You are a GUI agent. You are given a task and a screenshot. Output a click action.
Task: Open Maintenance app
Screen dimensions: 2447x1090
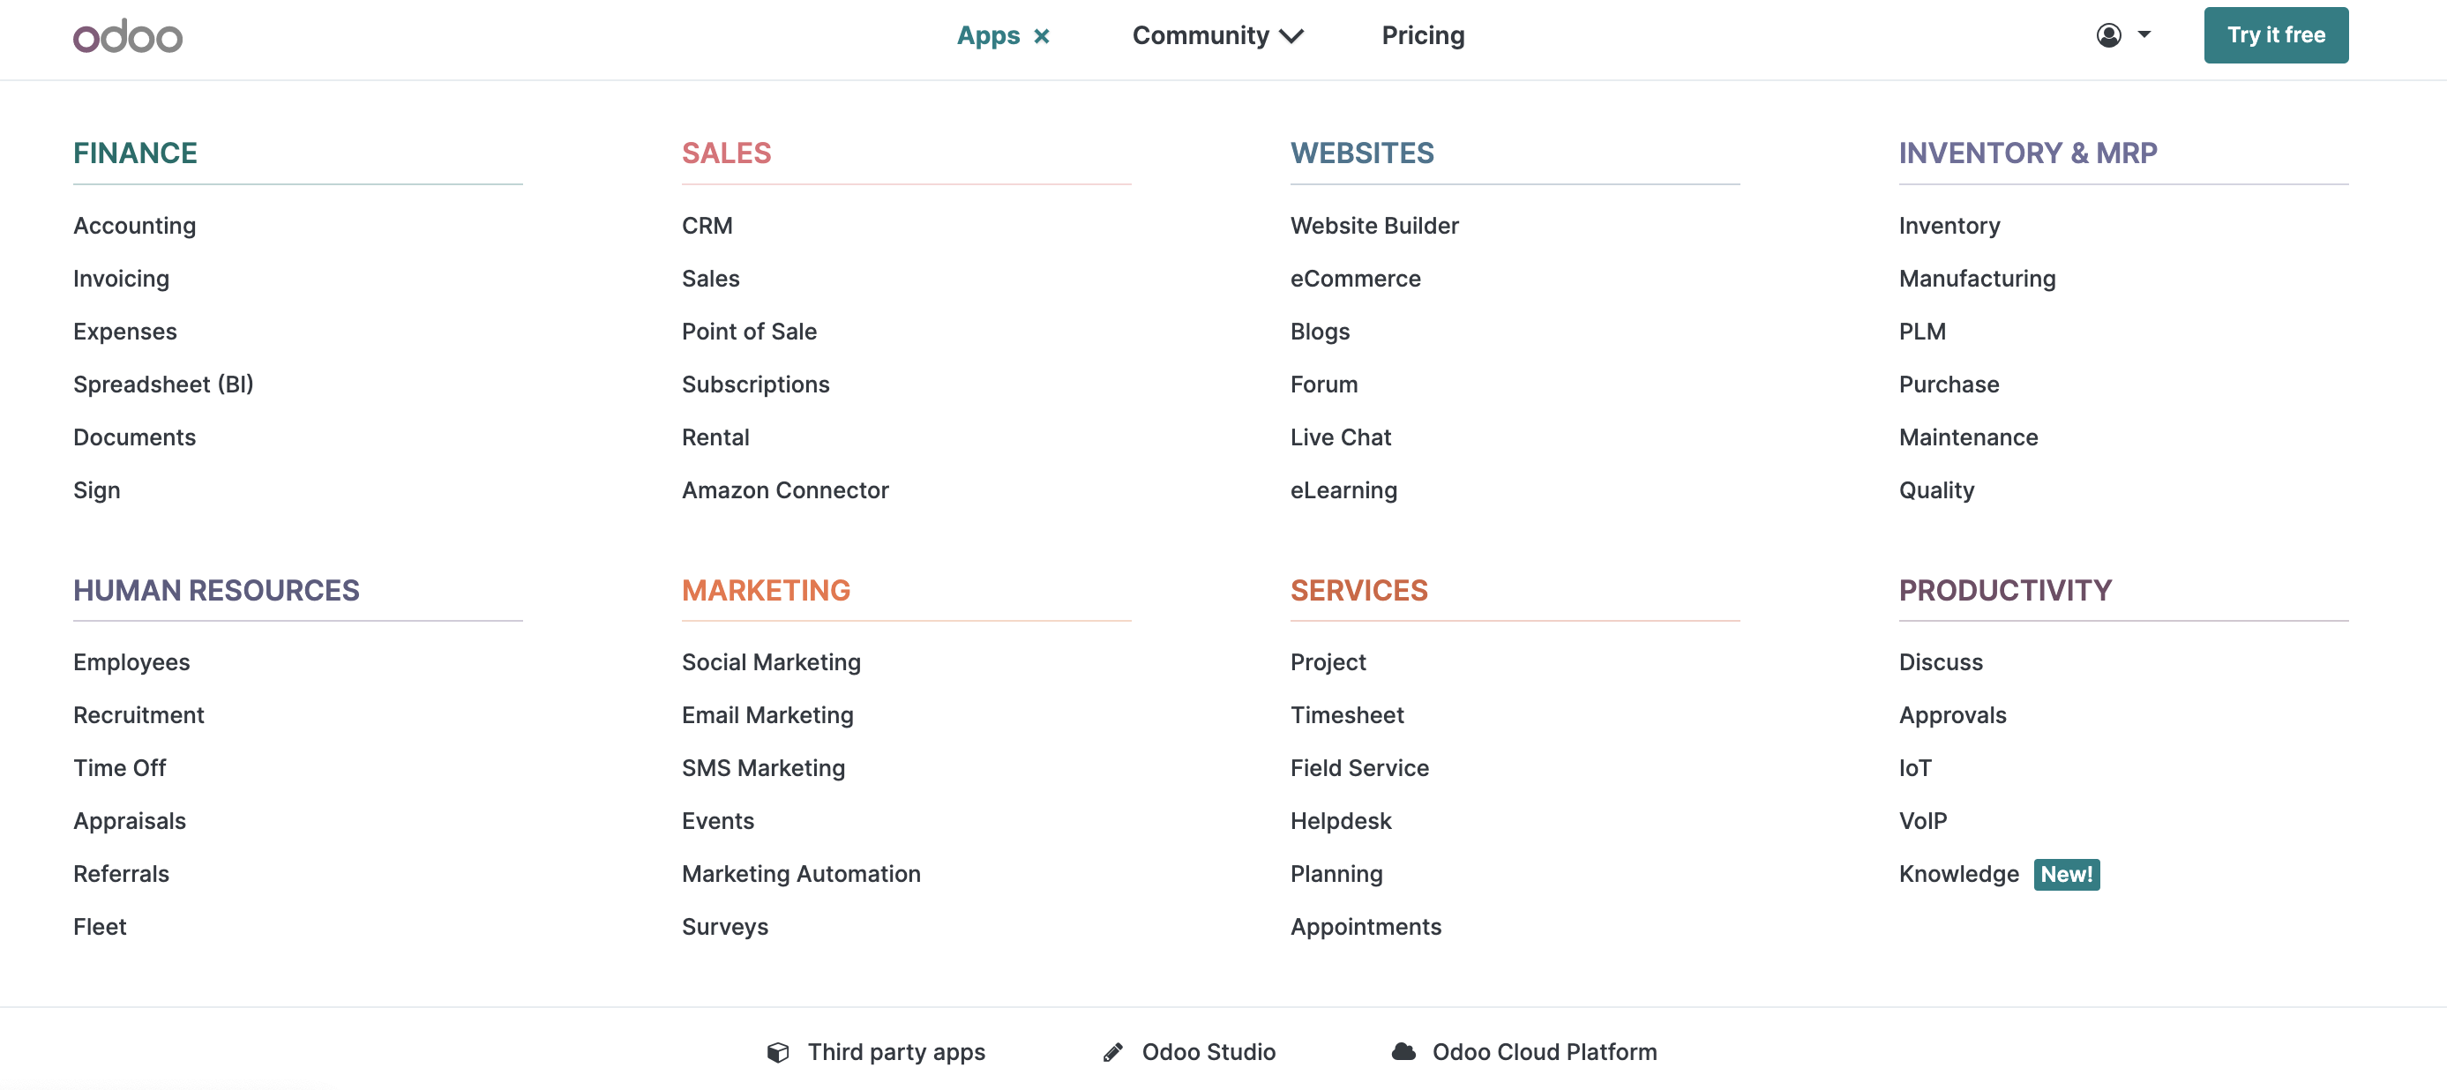tap(1969, 437)
